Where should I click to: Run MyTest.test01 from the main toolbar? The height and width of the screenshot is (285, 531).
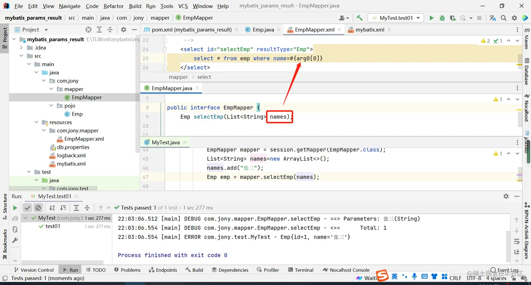(x=432, y=18)
